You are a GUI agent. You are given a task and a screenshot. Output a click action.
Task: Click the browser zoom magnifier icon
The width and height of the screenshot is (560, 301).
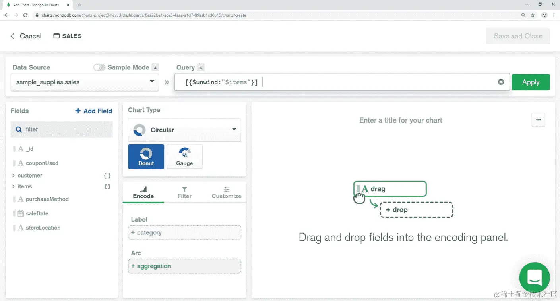[523, 15]
